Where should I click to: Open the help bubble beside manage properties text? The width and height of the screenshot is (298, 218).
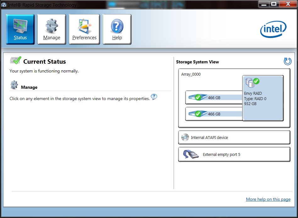pyautogui.click(x=154, y=97)
